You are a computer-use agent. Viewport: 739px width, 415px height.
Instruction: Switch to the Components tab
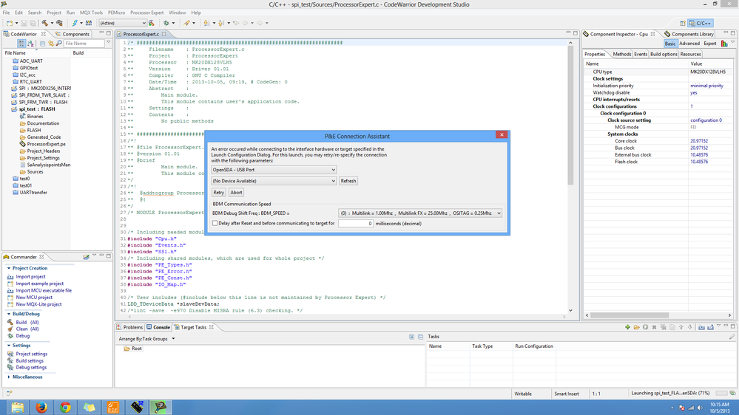click(72, 34)
